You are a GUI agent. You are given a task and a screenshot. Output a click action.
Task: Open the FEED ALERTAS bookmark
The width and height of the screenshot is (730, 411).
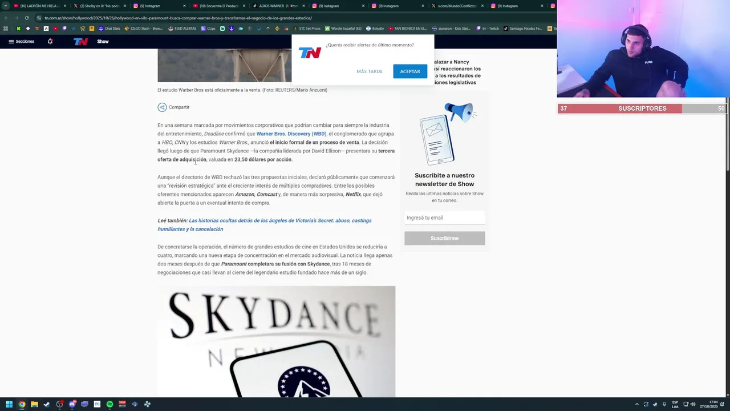tap(182, 29)
